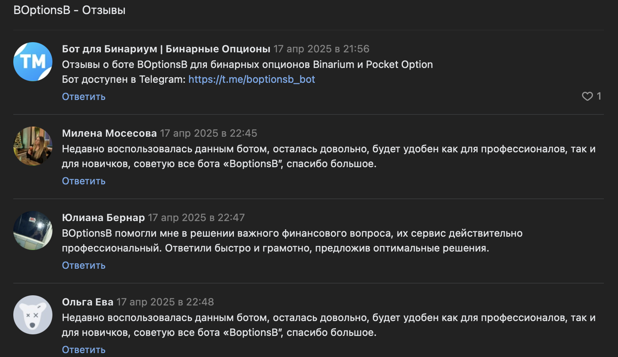Image resolution: width=618 pixels, height=357 pixels.
Task: Visit Ольга Ева's profile via name
Action: point(88,302)
